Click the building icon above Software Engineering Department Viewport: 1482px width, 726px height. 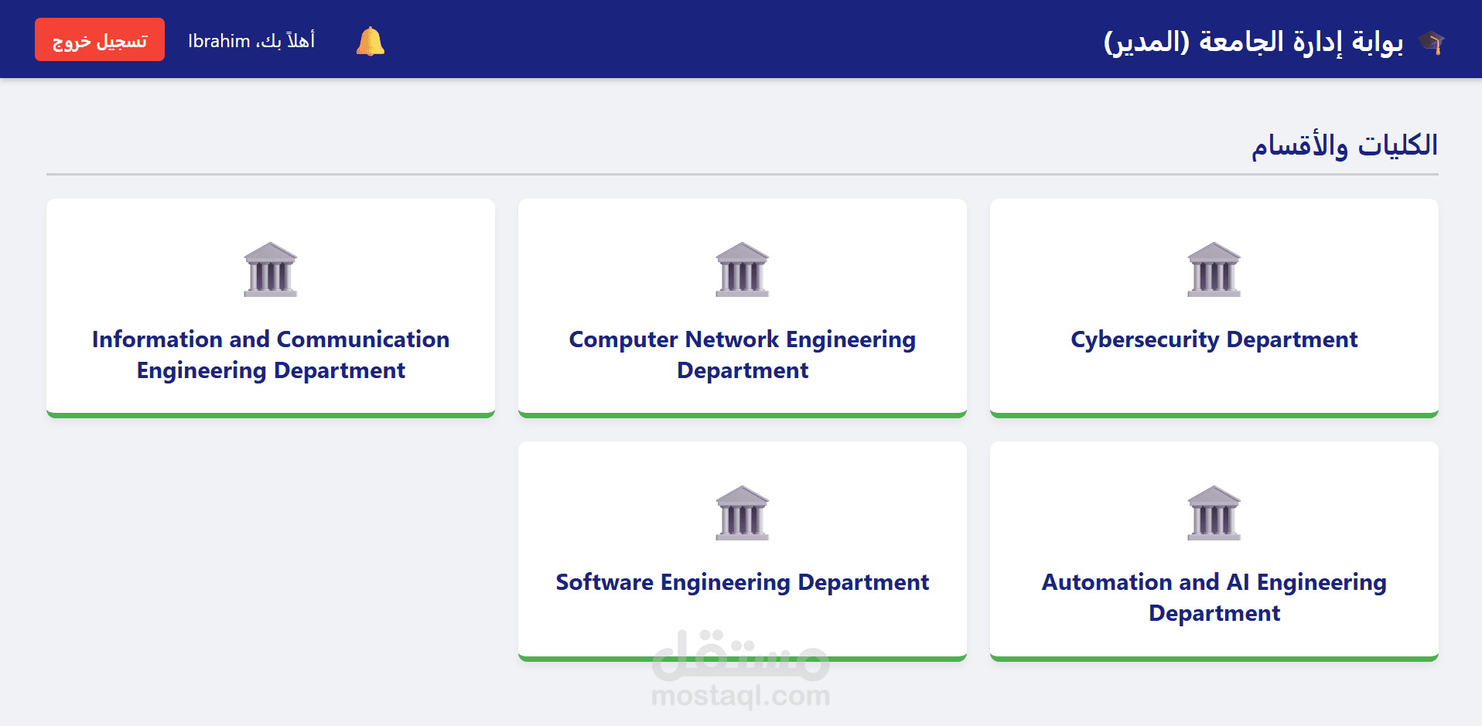742,513
